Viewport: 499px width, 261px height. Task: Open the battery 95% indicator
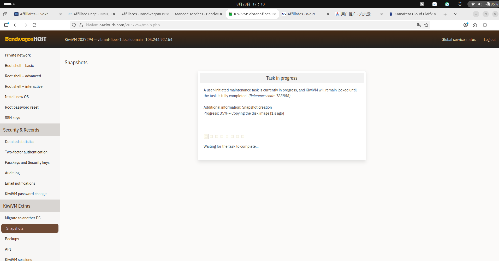click(x=491, y=4)
